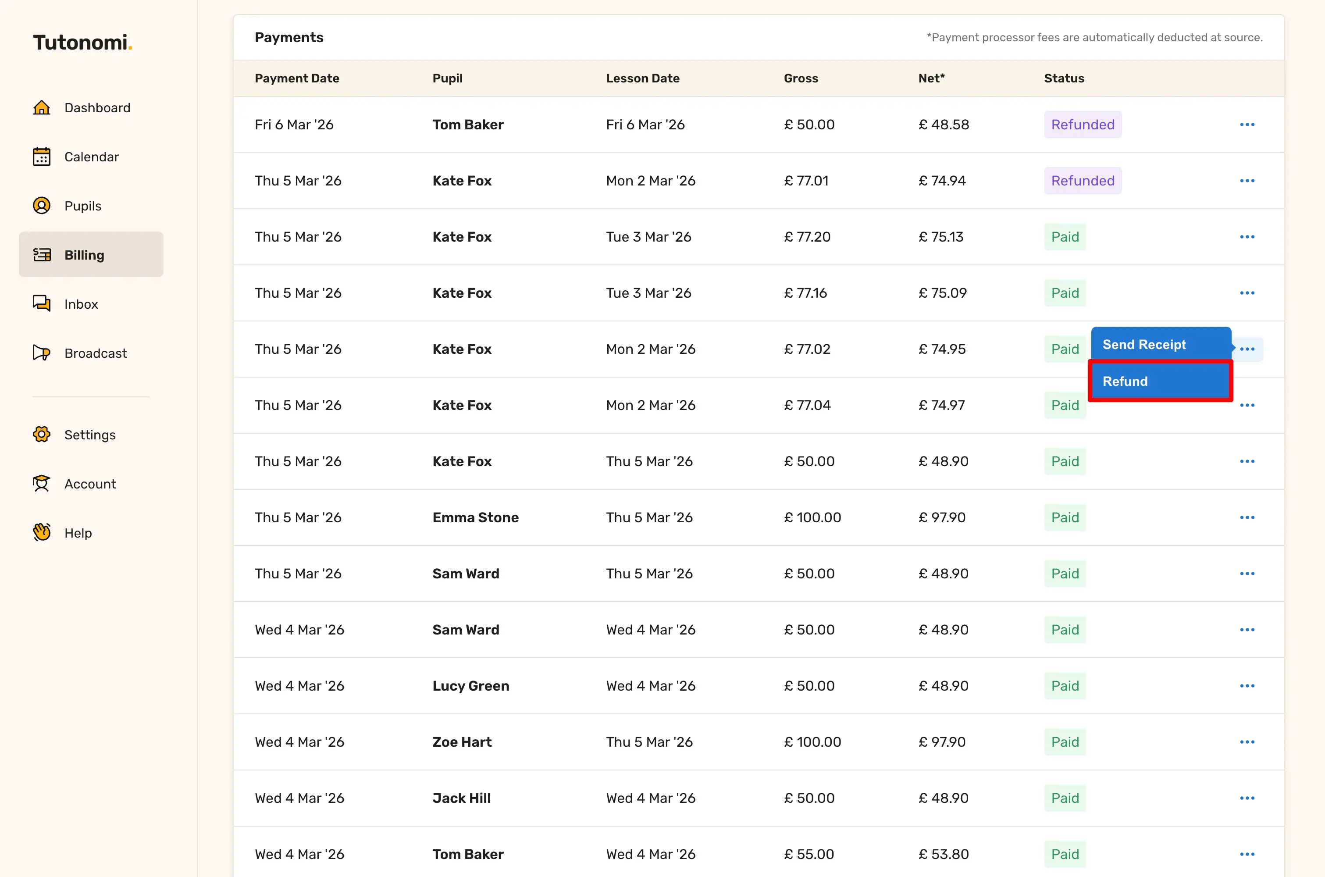The height and width of the screenshot is (877, 1325).
Task: Open actions menu for Lucy Green payment
Action: [1247, 686]
